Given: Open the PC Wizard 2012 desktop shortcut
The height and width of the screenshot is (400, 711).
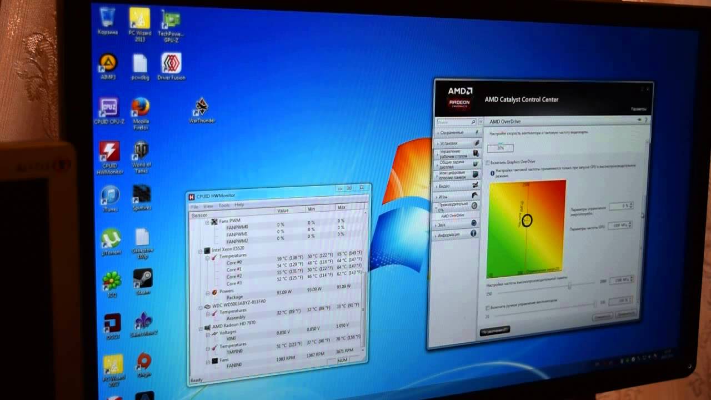Looking at the screenshot, I should pos(113,370).
